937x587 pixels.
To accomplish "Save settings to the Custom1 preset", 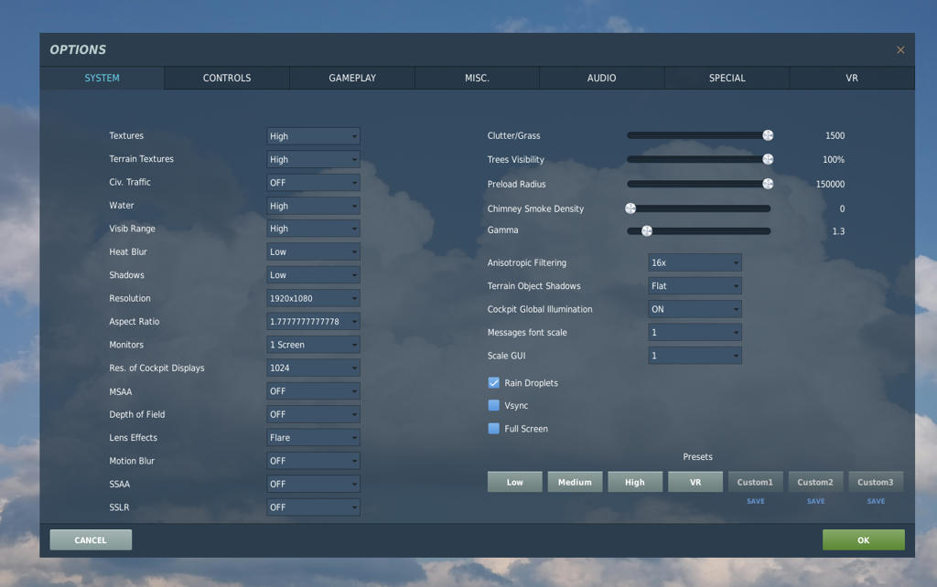I will [756, 501].
